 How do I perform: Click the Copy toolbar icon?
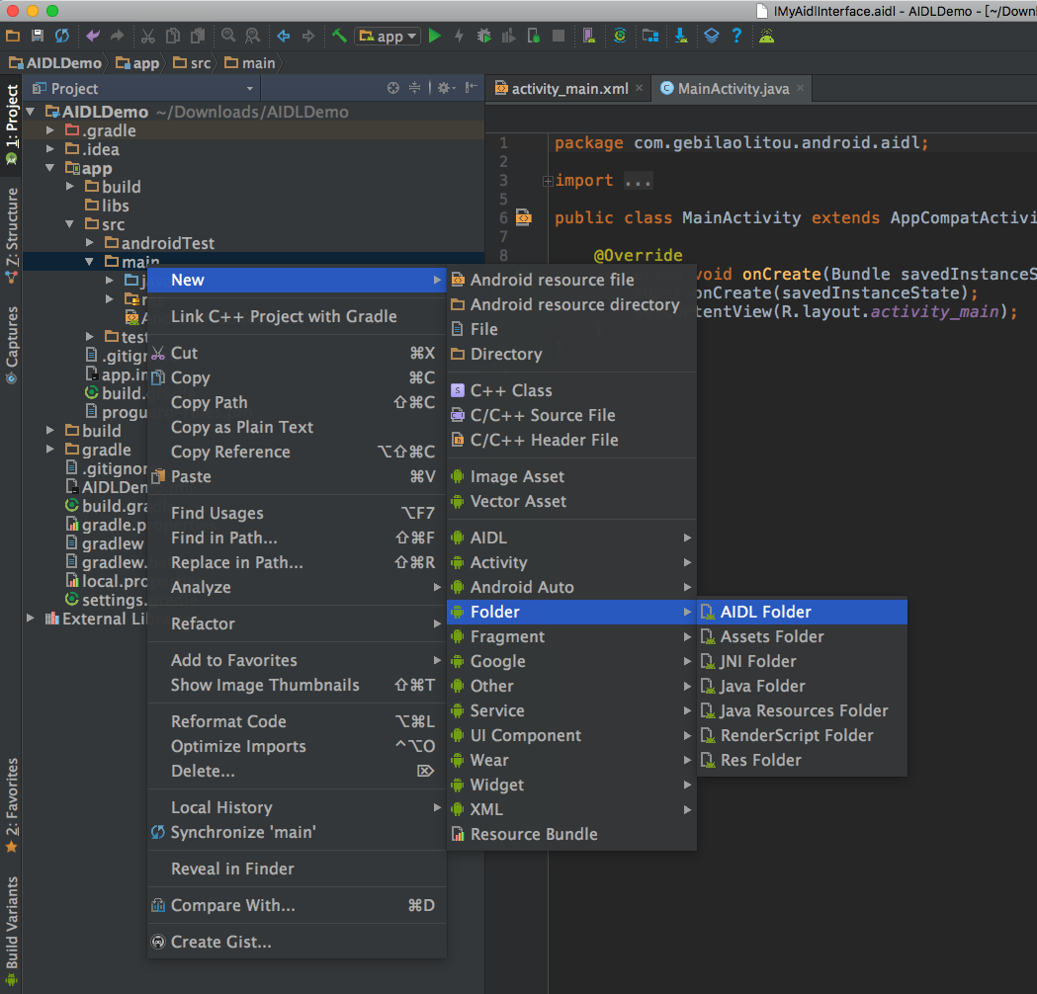point(173,36)
